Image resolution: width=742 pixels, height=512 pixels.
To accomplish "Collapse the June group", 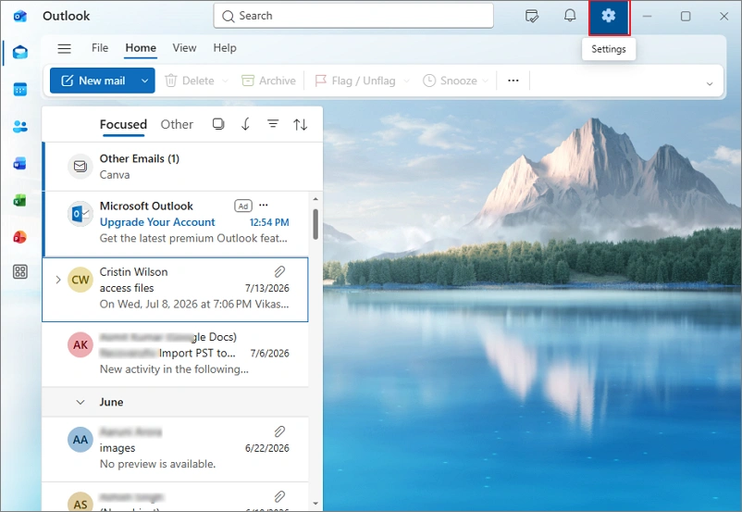I will pos(80,402).
